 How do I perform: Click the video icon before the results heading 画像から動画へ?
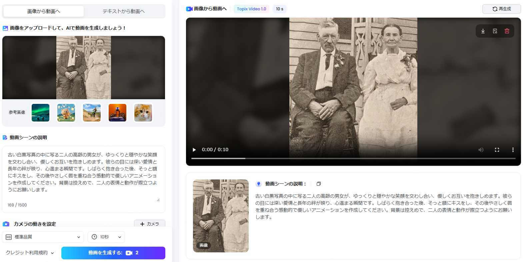[x=189, y=9]
